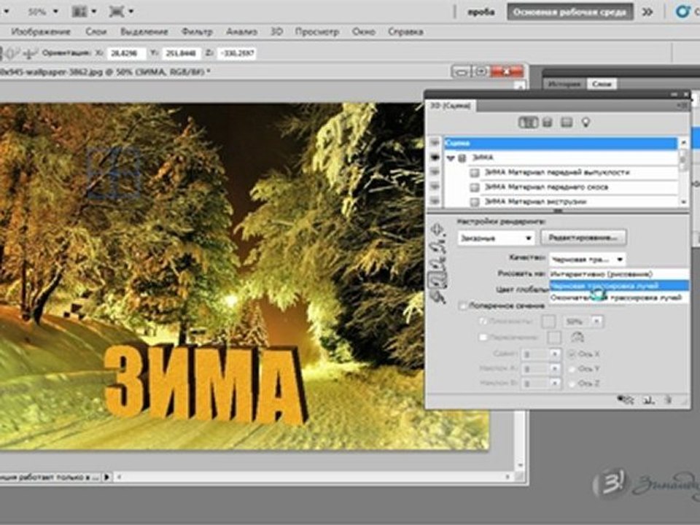The width and height of the screenshot is (700, 525).
Task: Click orientation Z value field
Action: coord(236,53)
